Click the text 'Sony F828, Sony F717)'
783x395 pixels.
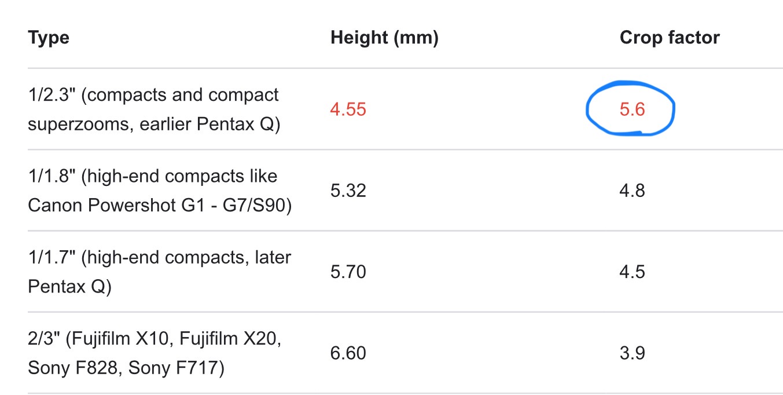126,368
